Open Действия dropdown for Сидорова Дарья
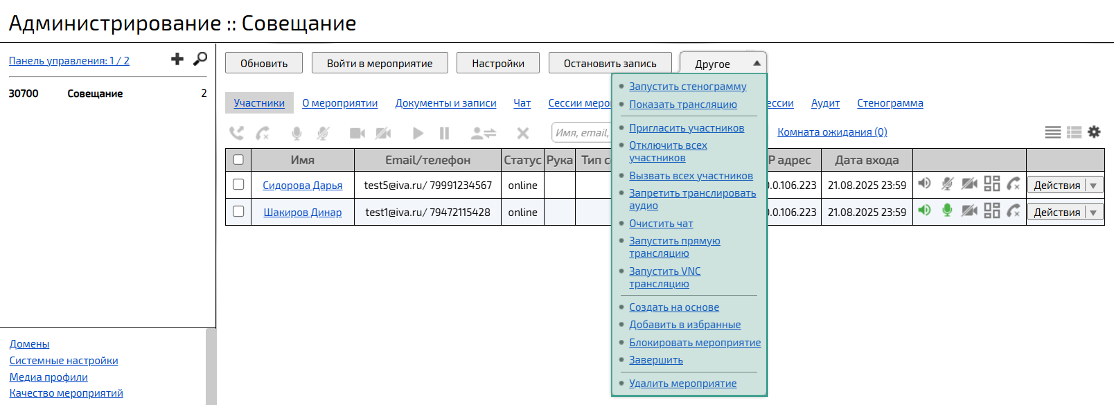Viewport: 1114px width, 405px height. pos(1093,185)
